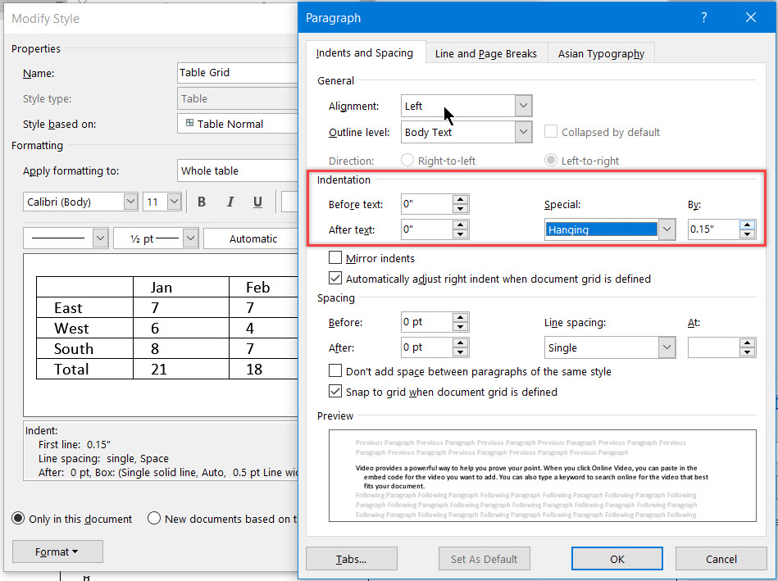Open the font size 11 dropdown
Screen dimensions: 778x581
click(174, 202)
